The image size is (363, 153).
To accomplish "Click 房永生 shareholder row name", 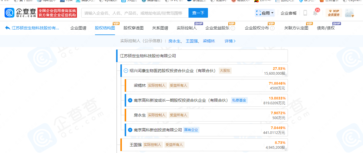I will pos(140,115).
